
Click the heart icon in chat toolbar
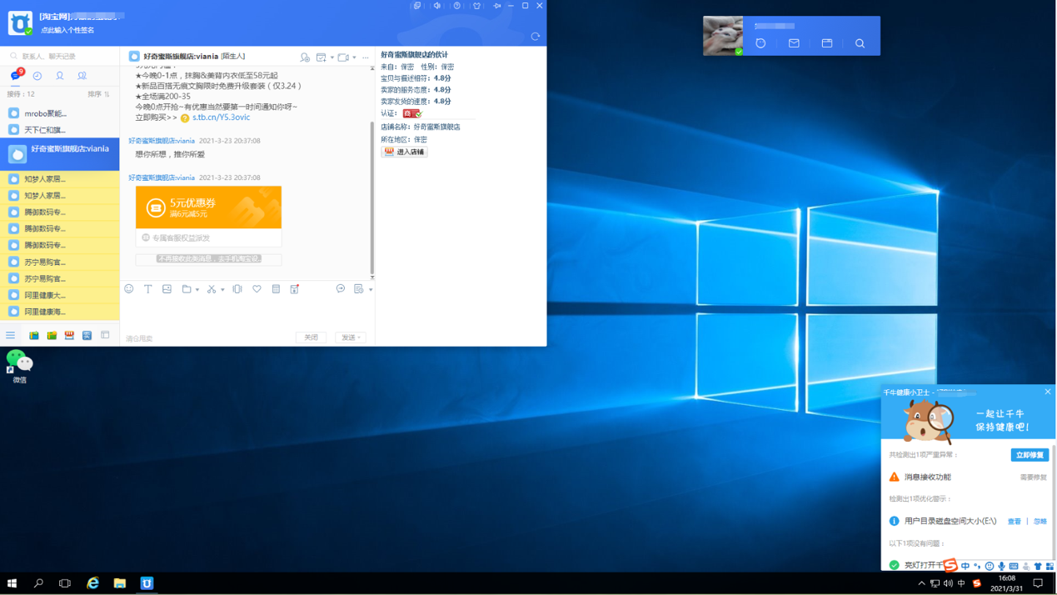[257, 289]
